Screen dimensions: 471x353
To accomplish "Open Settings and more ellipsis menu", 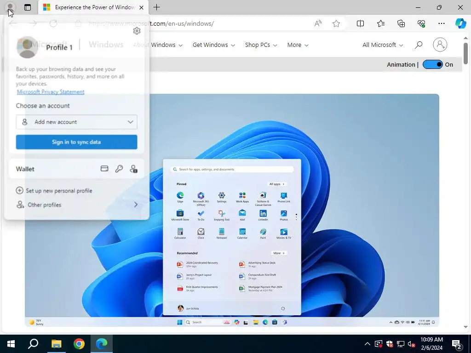I will 441,23.
